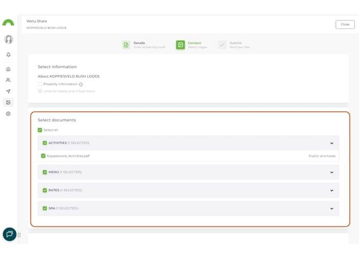The image size is (359, 258).
Task: Deselect Koppiesveld_Activities.pdf checkbox
Action: click(43, 156)
